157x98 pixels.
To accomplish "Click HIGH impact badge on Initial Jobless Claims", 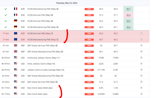I will coord(89,64).
